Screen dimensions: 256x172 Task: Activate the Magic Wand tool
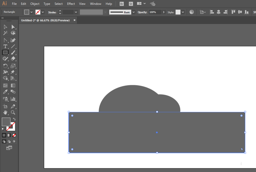(x=5, y=33)
